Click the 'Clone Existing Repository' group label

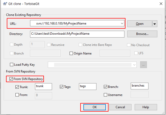click(24, 15)
